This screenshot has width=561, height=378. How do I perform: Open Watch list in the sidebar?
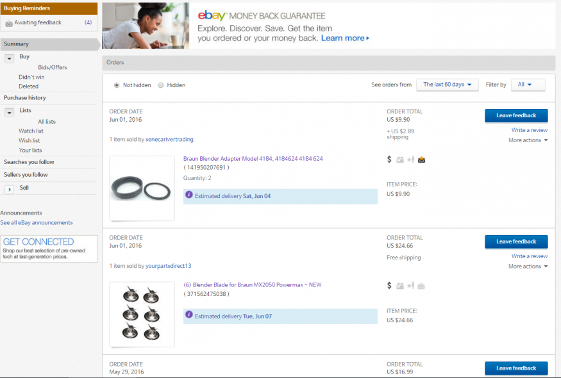click(x=31, y=131)
